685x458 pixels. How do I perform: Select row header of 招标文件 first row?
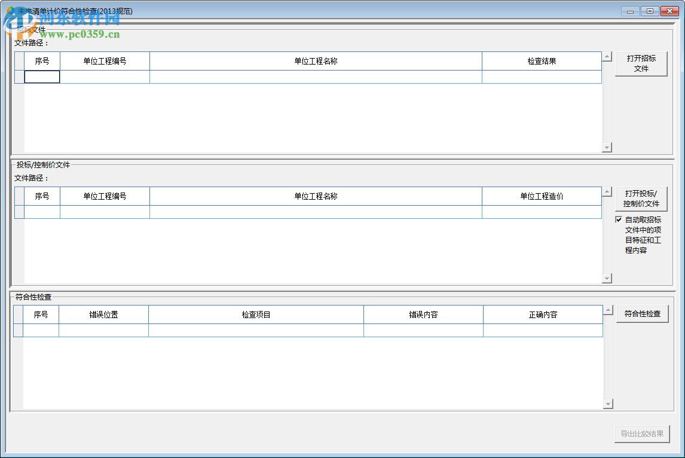[x=19, y=77]
